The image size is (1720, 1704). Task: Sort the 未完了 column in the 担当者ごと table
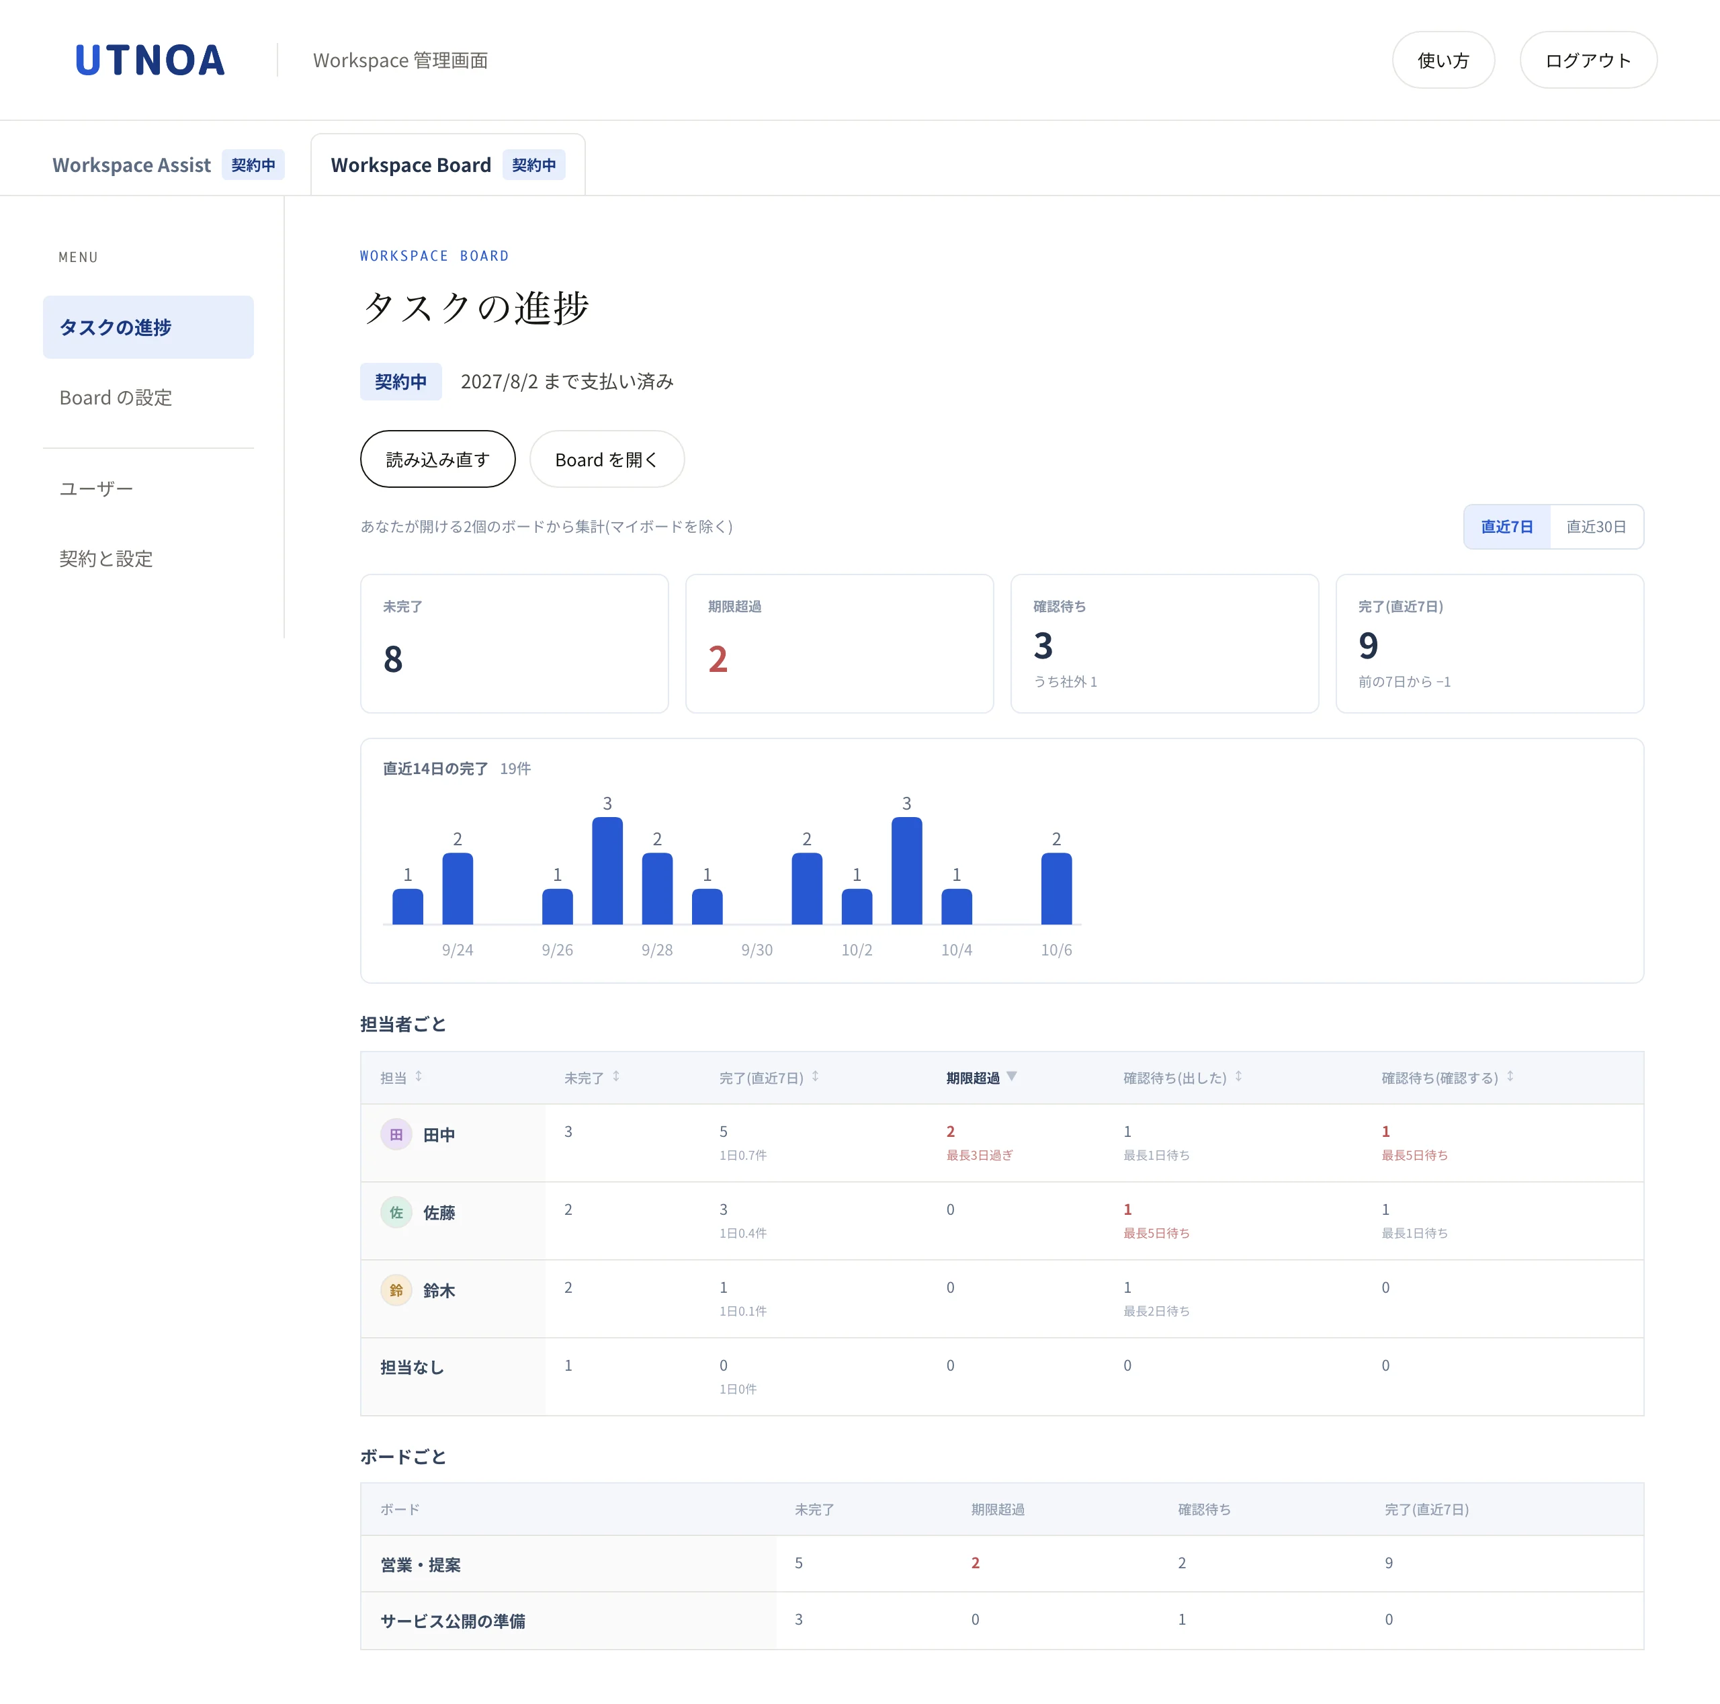[616, 1077]
